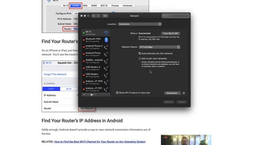Focus the Network window search field
The width and height of the screenshot is (258, 145).
click(176, 16)
